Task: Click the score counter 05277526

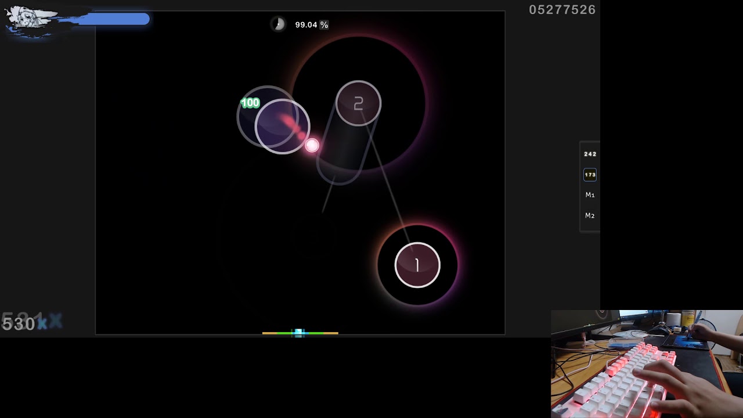Action: (x=562, y=10)
